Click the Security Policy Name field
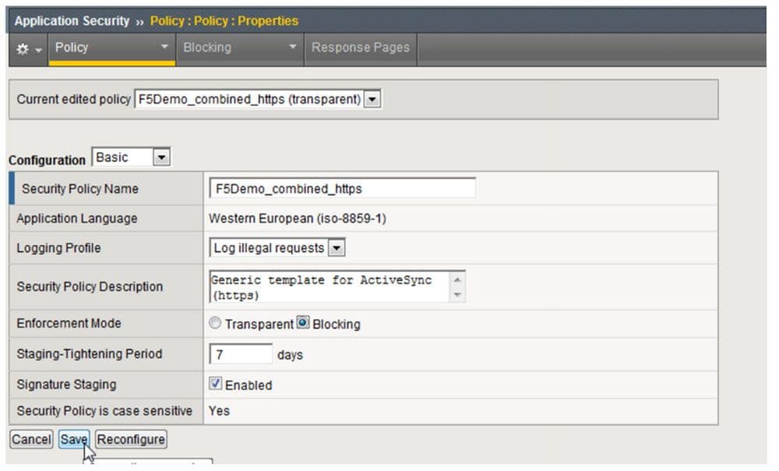Image resolution: width=779 pixels, height=471 pixels. click(342, 189)
